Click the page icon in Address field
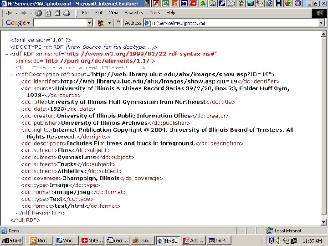328x246 pixels. click(x=147, y=23)
